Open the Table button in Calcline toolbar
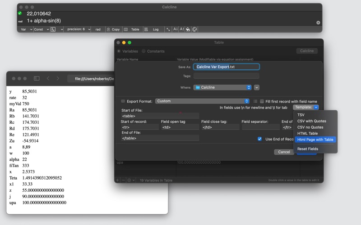The image size is (361, 225). pos(132,29)
